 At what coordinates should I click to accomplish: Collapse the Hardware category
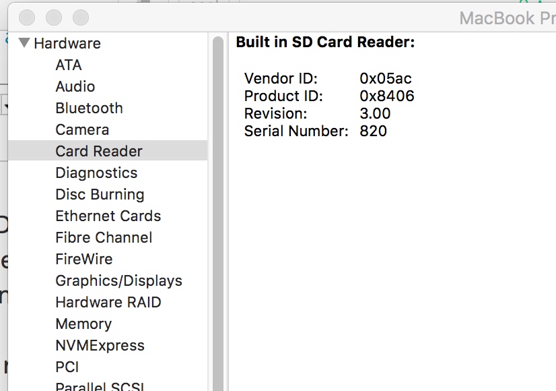click(x=24, y=42)
